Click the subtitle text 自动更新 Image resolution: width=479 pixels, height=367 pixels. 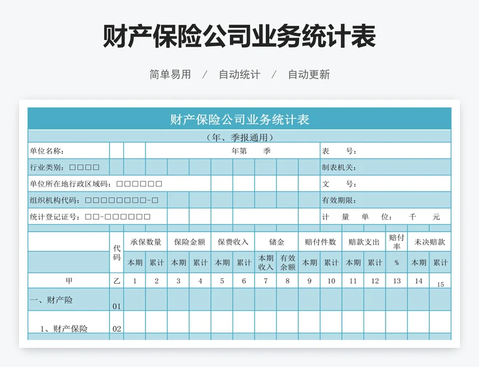[x=309, y=74]
